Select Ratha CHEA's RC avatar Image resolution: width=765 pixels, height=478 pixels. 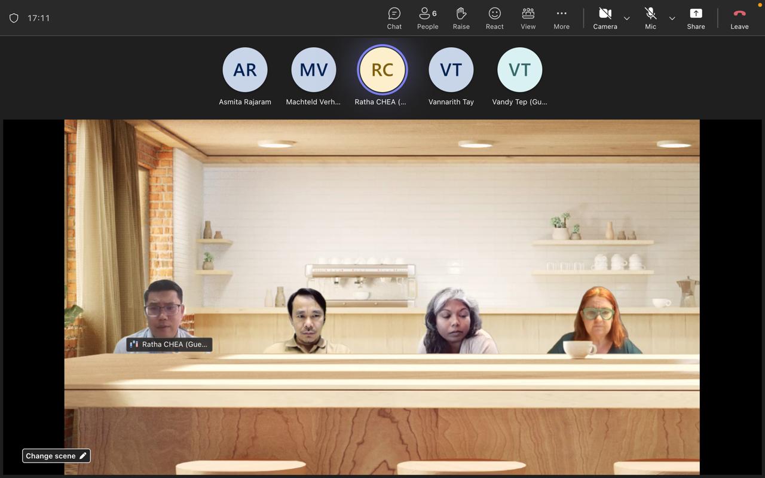click(x=382, y=70)
